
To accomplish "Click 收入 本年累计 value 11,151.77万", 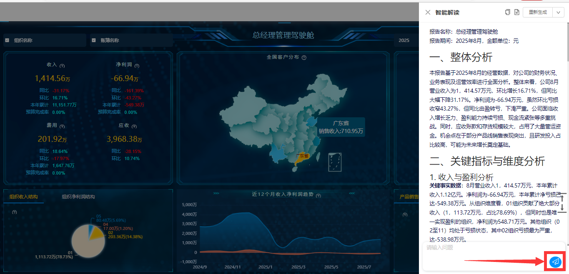I will pos(65,105).
